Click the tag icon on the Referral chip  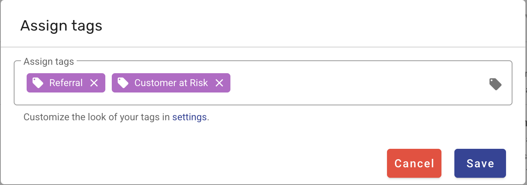point(38,83)
